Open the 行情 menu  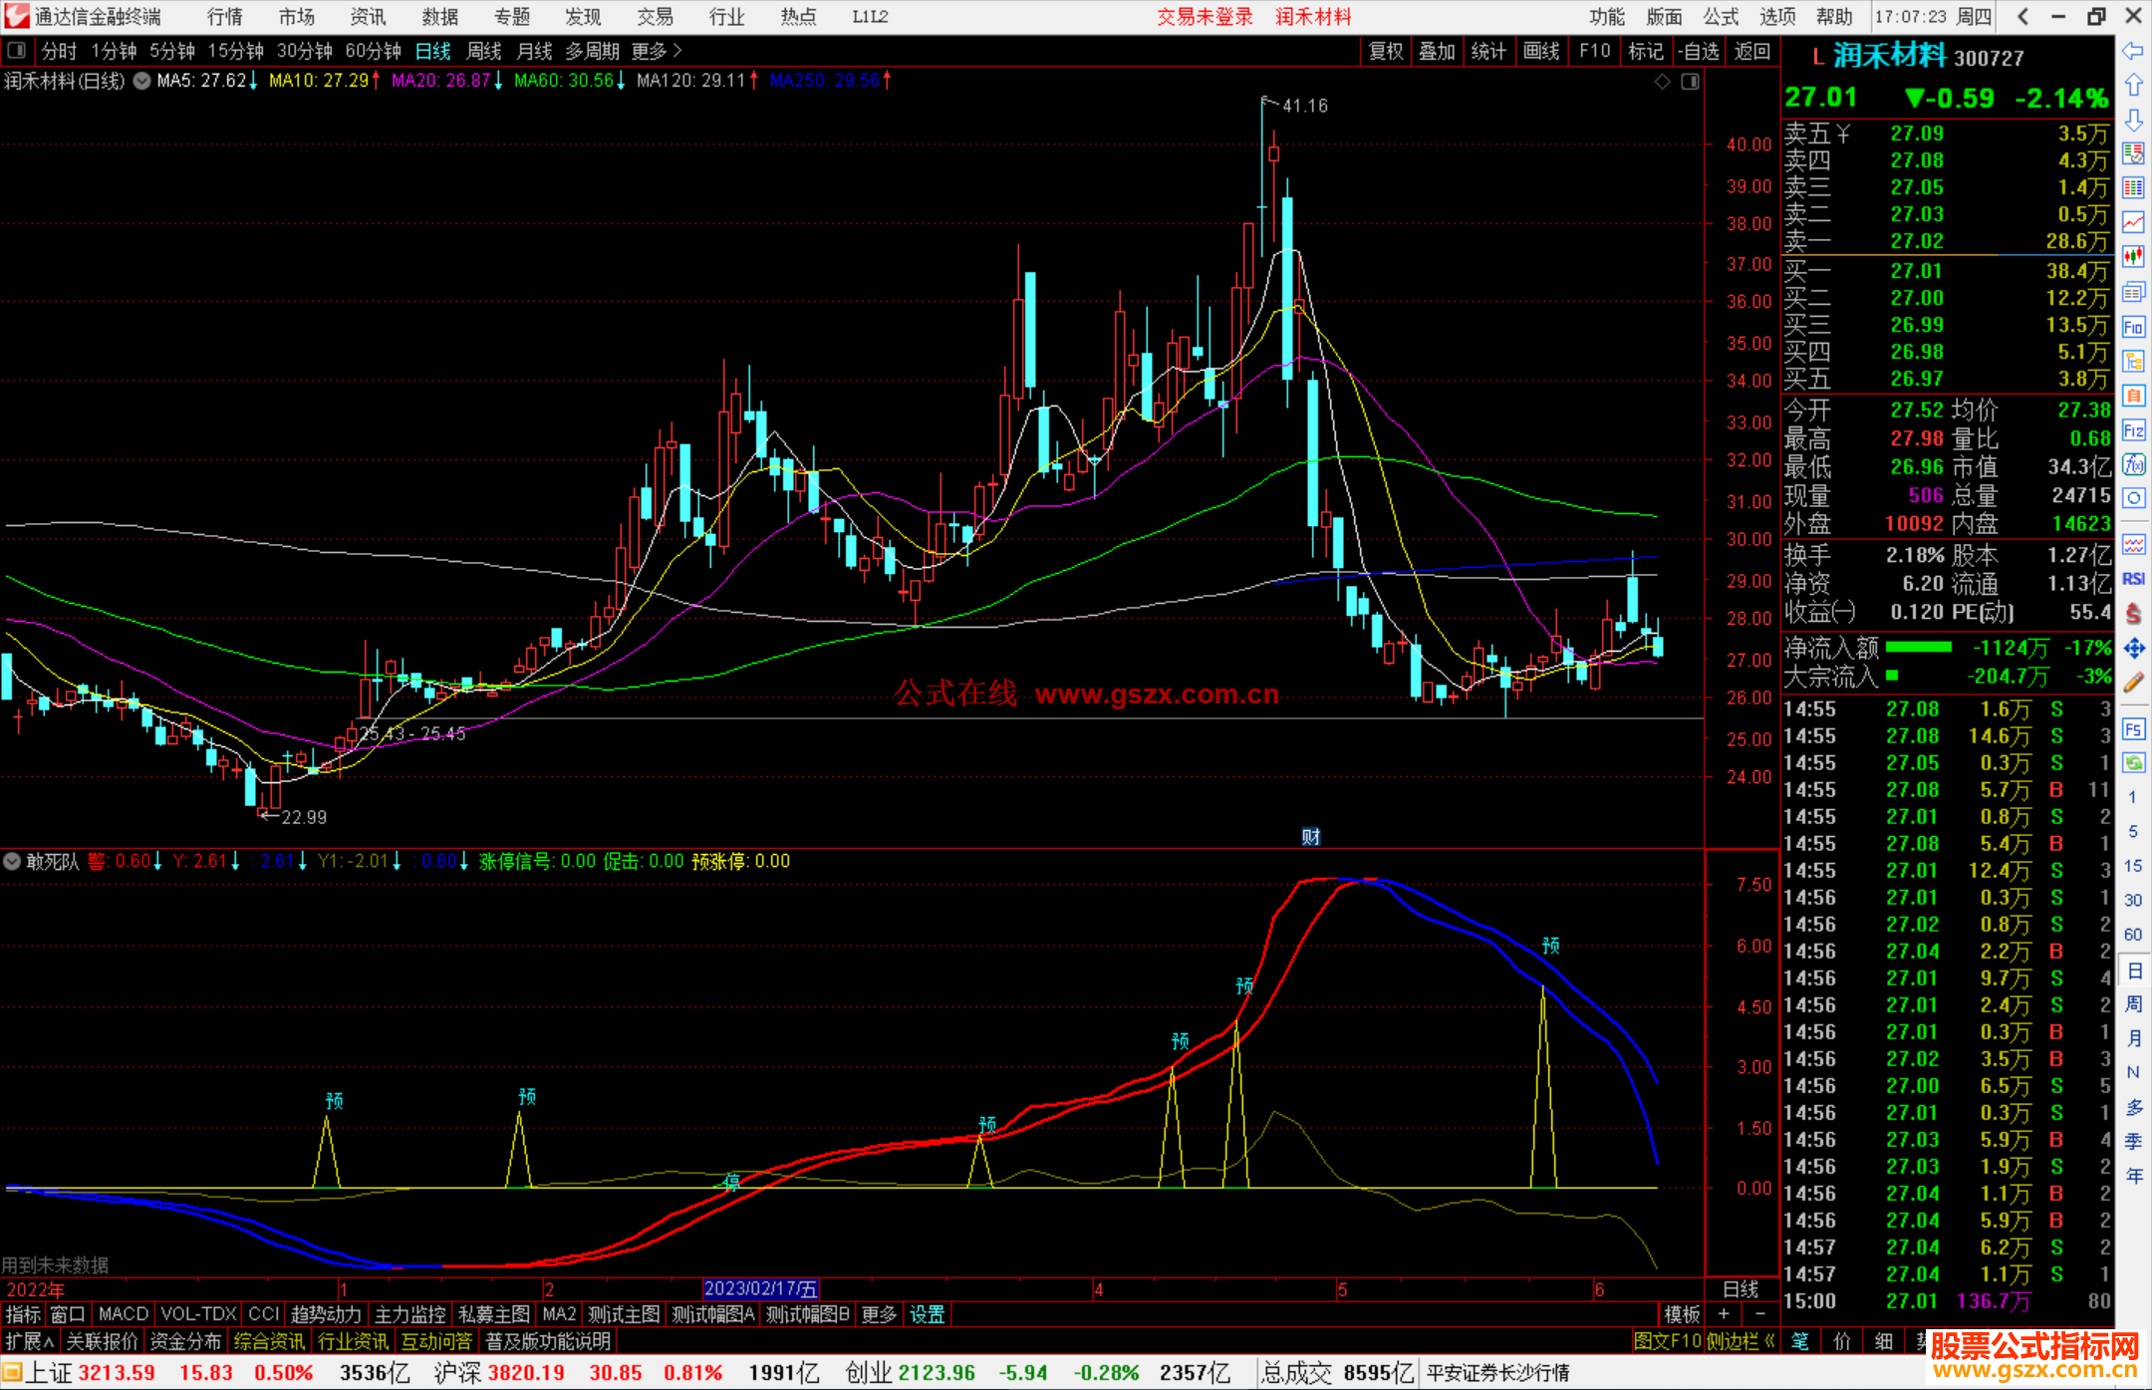[x=224, y=17]
